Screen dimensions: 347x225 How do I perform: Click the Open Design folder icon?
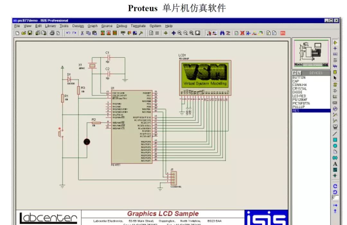(23, 33)
